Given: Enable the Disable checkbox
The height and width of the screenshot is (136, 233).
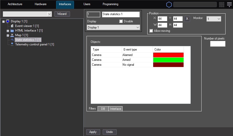Looking at the screenshot, I should (121, 21).
